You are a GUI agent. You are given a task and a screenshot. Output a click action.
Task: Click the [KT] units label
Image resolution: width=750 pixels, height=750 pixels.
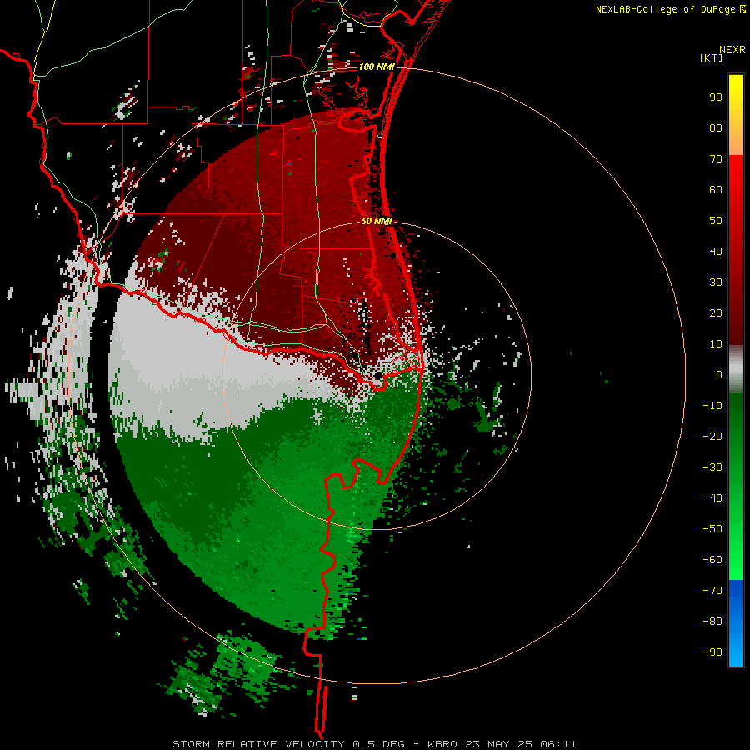point(712,57)
